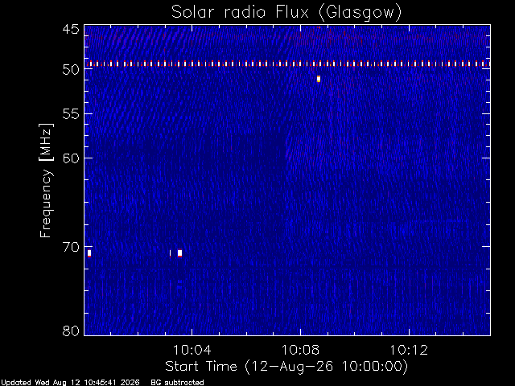Viewport: 515px width, 386px height.
Task: Click the 45 MHz frequency label
Action: tap(71, 29)
